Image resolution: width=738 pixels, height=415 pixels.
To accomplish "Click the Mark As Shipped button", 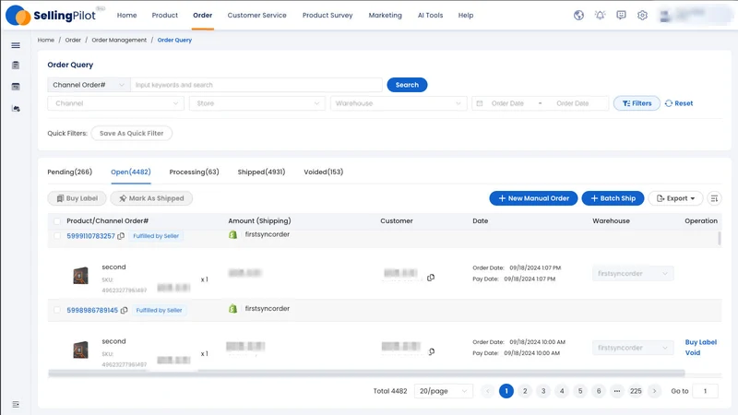I will coord(151,198).
